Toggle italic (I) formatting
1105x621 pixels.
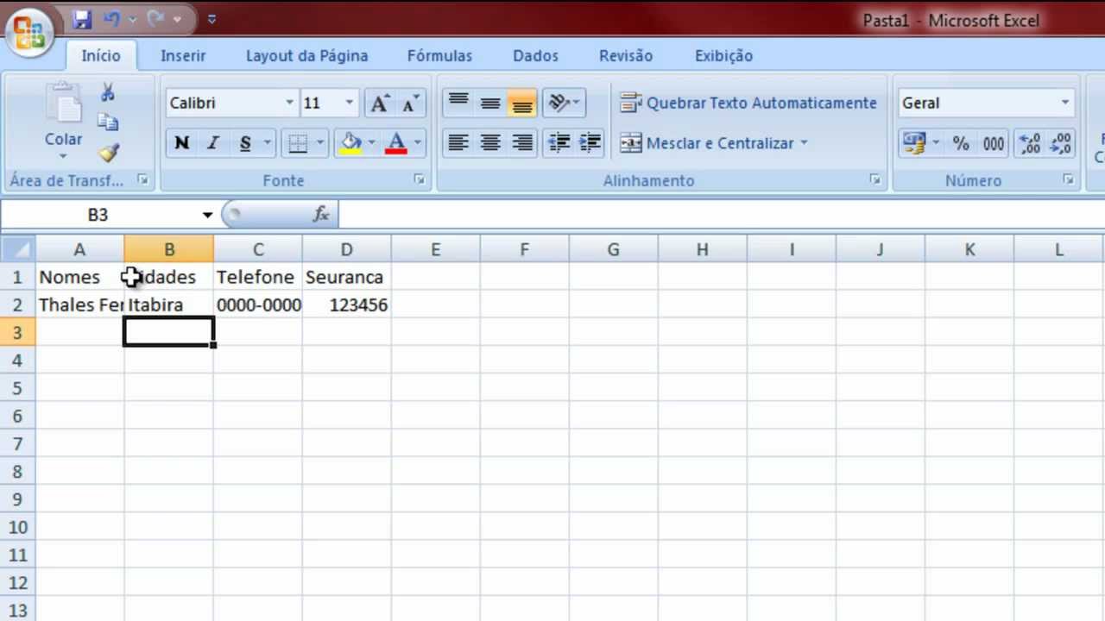[x=212, y=143]
